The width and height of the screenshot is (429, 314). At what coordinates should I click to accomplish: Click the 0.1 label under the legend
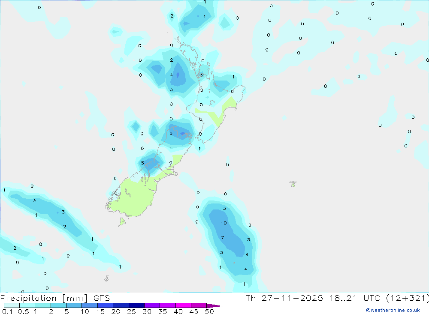coord(7,311)
